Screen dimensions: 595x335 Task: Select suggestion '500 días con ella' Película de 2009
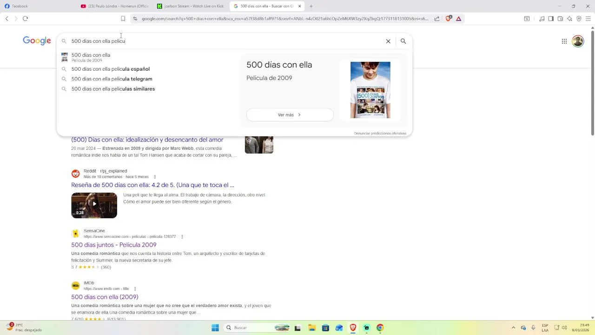coord(149,57)
